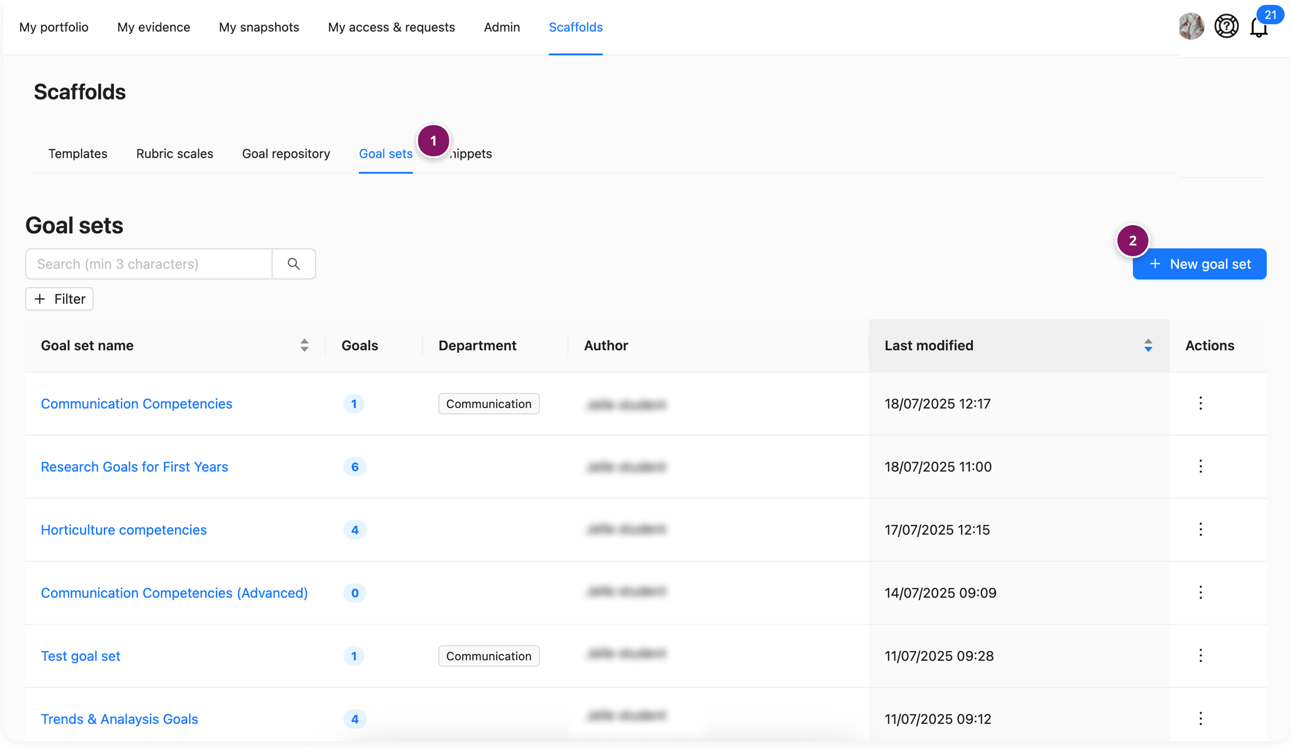
Task: Switch to the Goal repository tab
Action: click(x=286, y=154)
